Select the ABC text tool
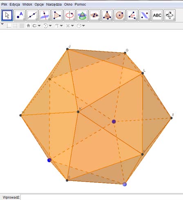183x200 pixels. click(157, 15)
